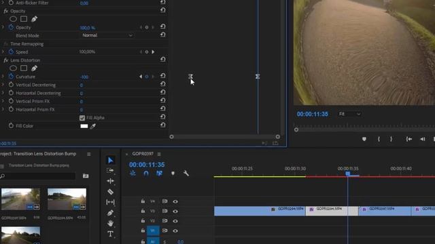
Task: Go to next Speed keyframe
Action: [153, 52]
